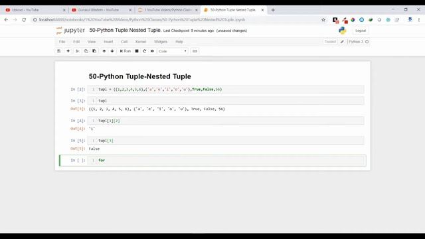Rename the notebook title 50-Python Tuple Nested Tuple
Screen dimensions: 425x239
(125, 31)
